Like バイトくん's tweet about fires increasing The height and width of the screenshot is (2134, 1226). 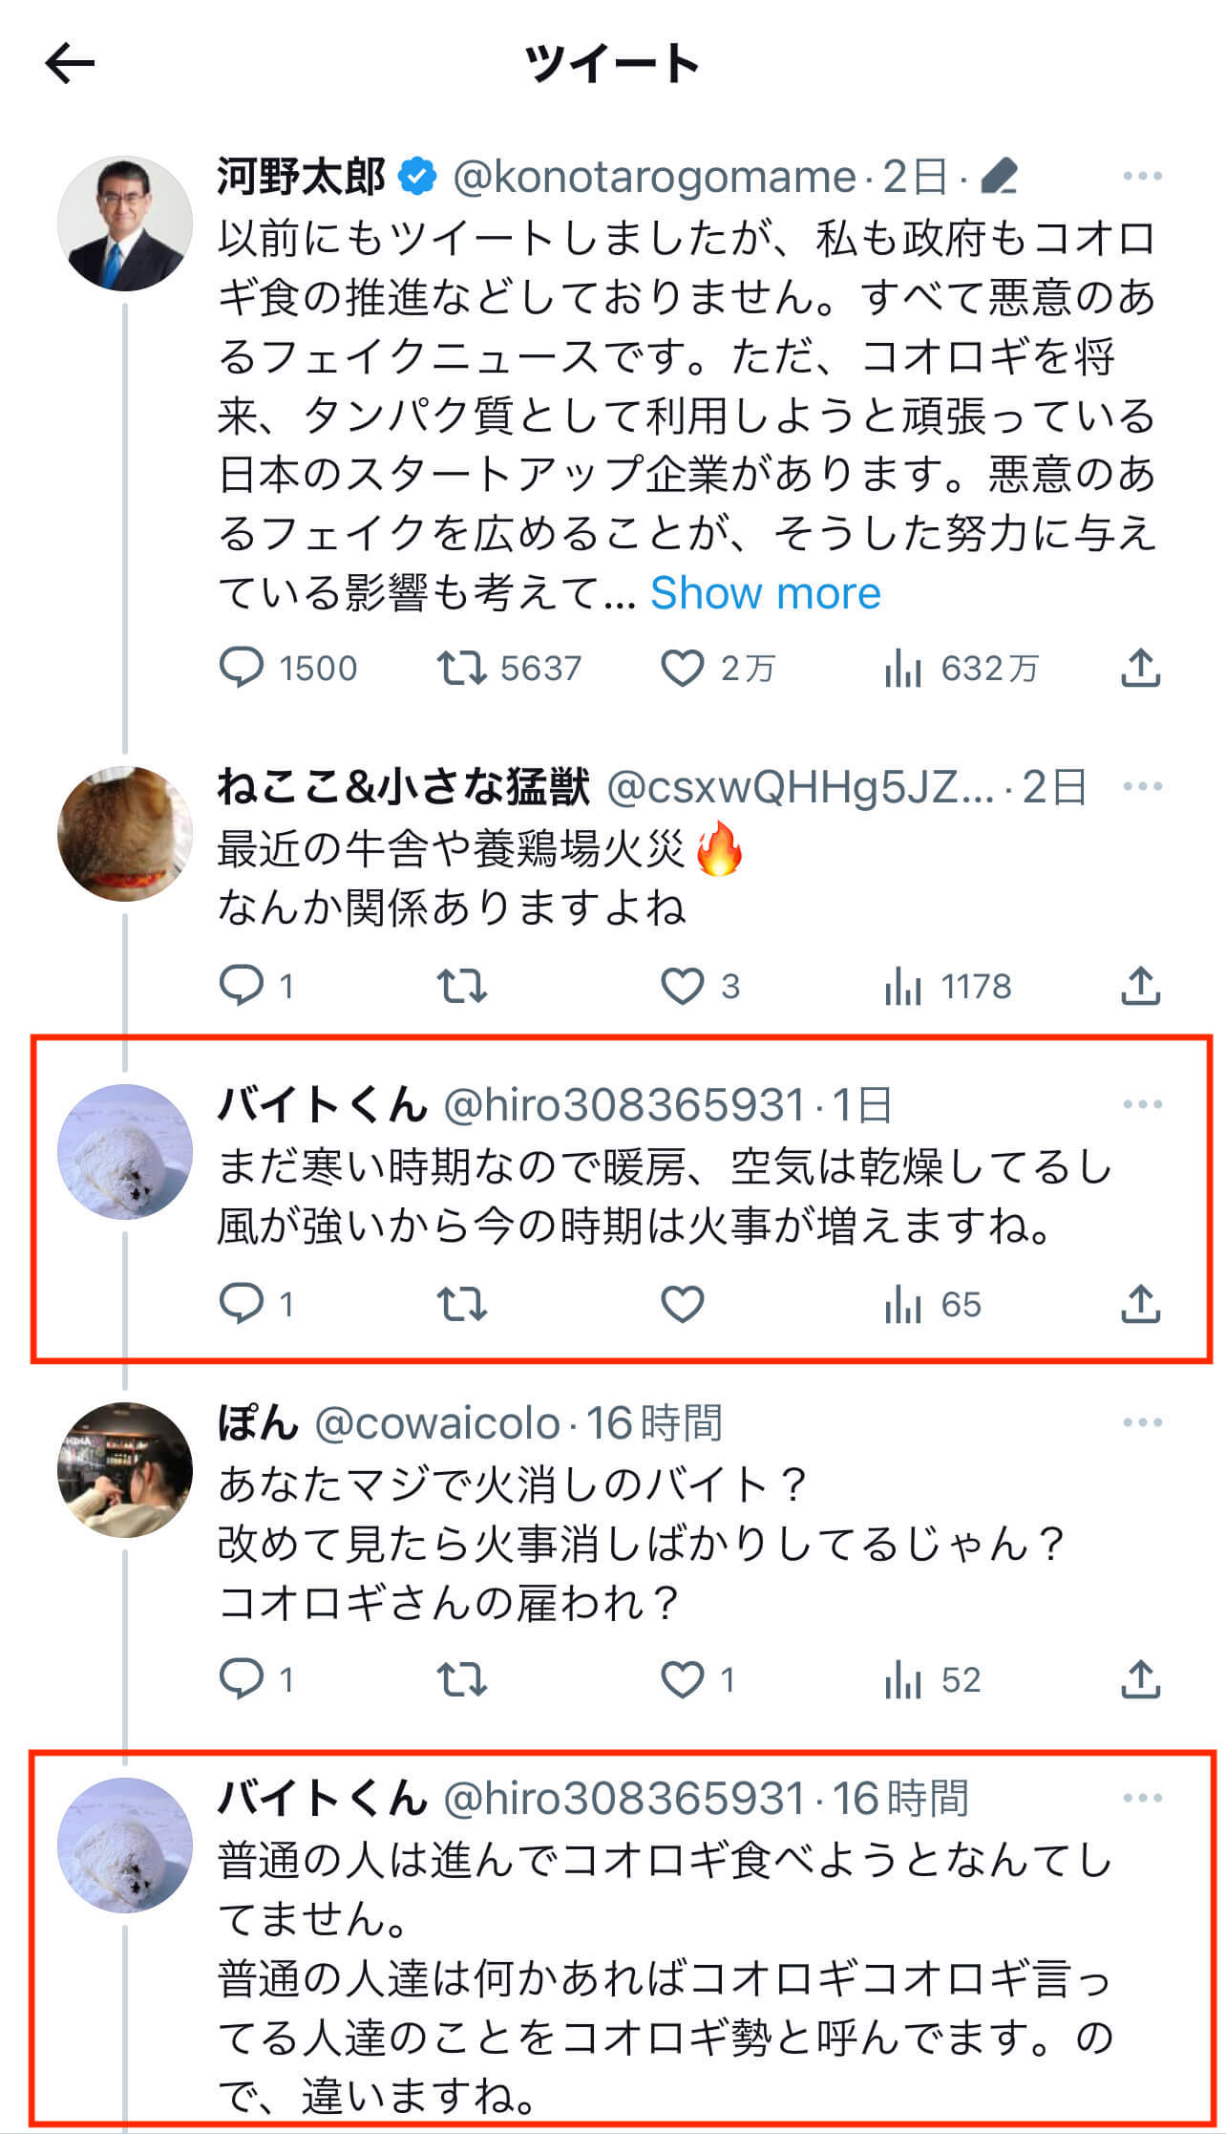tap(683, 1304)
